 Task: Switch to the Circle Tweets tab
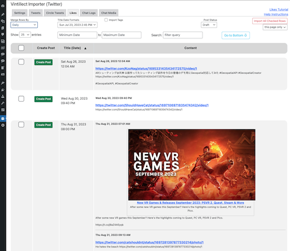point(55,13)
